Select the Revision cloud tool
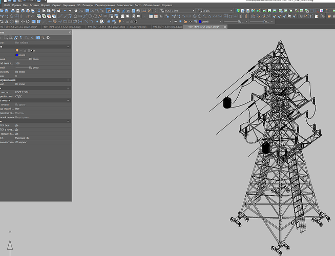 point(95,16)
